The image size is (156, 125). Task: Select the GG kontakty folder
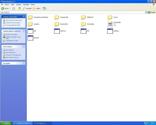(x=84, y=24)
